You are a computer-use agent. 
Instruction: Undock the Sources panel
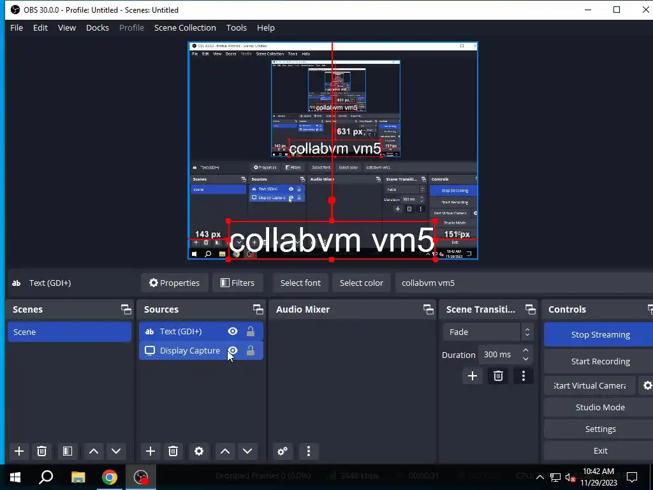[x=258, y=309]
